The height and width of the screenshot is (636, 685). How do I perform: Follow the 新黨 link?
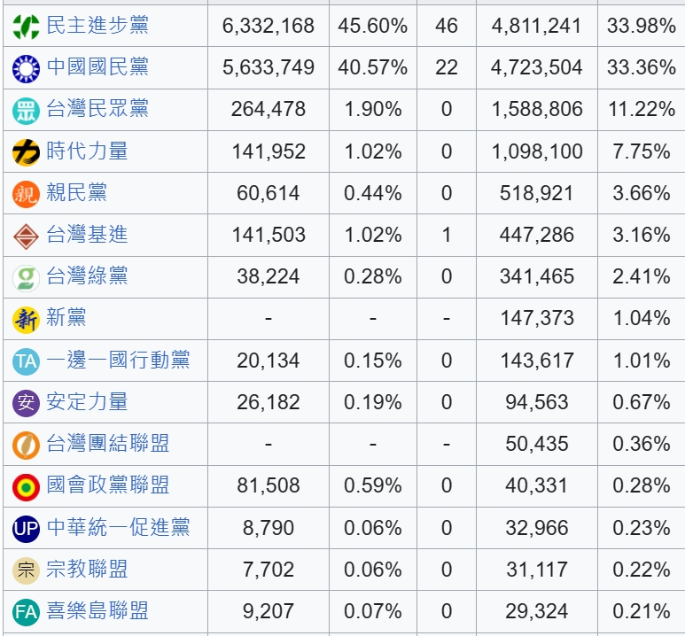(66, 318)
